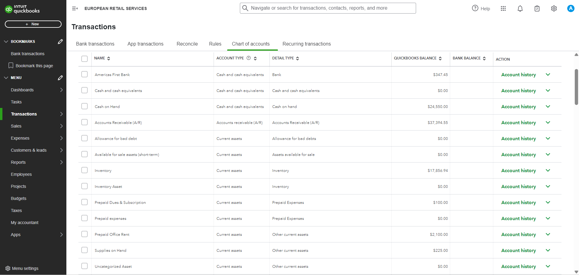Open the Recurring transactions tab
This screenshot has height=275, width=579.
(307, 44)
